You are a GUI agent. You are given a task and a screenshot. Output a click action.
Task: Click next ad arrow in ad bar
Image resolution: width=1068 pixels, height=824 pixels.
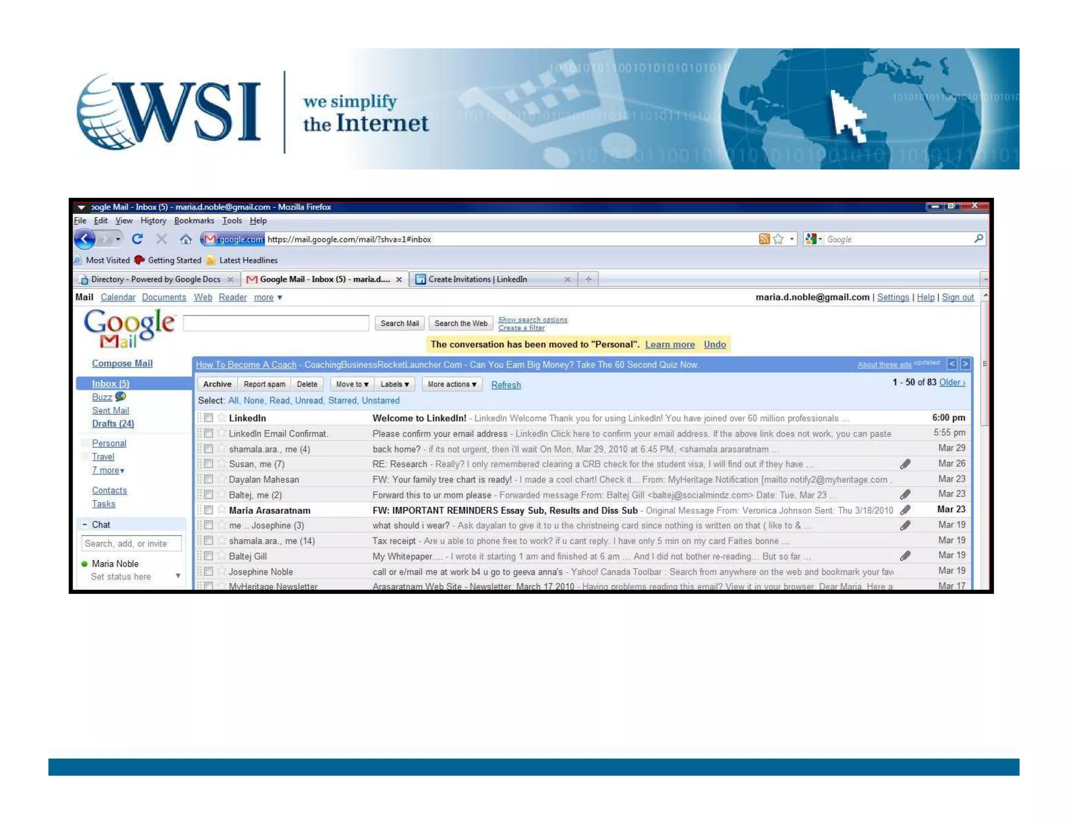[x=965, y=364]
